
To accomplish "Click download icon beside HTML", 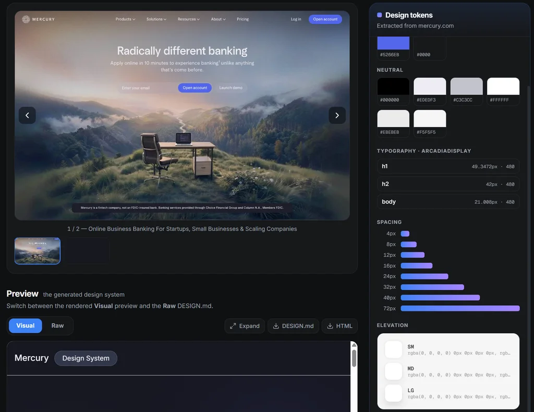I will (x=330, y=326).
